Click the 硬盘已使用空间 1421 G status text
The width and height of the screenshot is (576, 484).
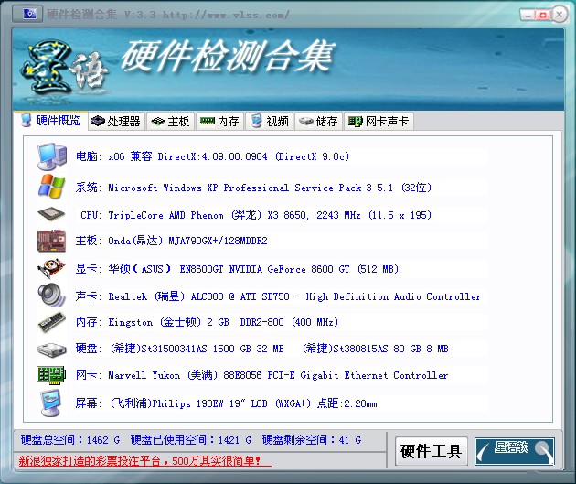click(x=191, y=439)
